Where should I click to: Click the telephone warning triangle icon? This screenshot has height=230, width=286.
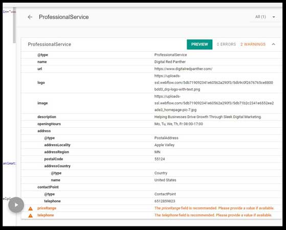(x=31, y=216)
